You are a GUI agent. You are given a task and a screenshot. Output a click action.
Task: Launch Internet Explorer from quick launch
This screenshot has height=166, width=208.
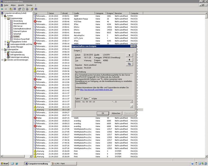tap(17, 164)
